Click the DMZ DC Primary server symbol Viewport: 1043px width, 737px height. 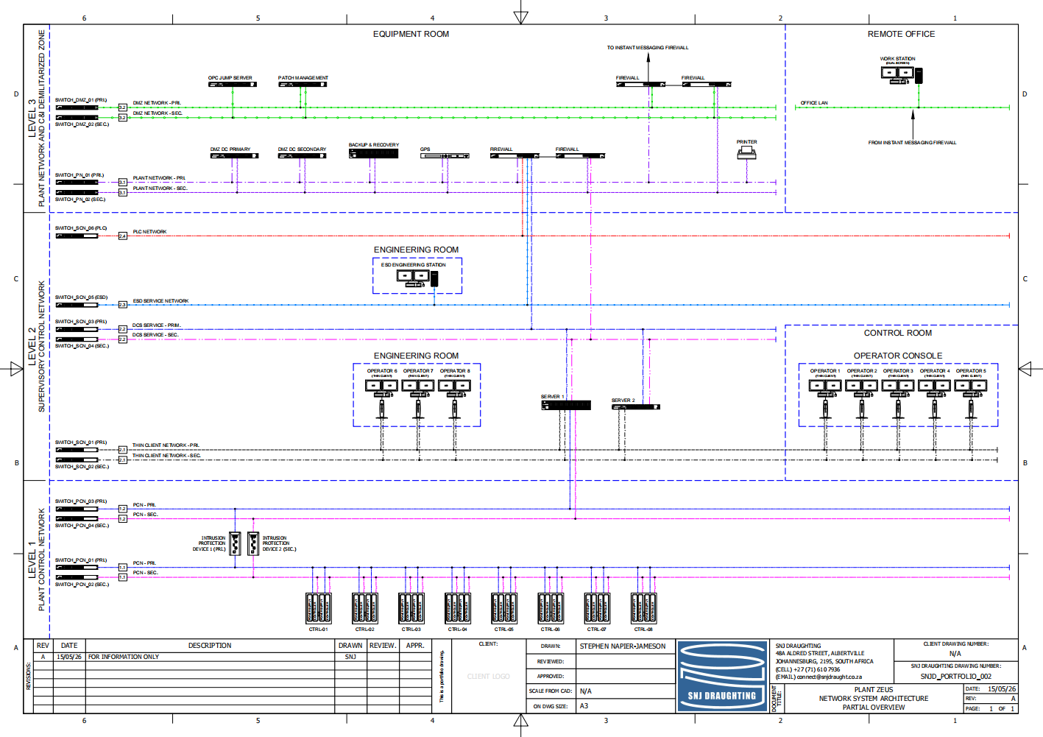234,155
